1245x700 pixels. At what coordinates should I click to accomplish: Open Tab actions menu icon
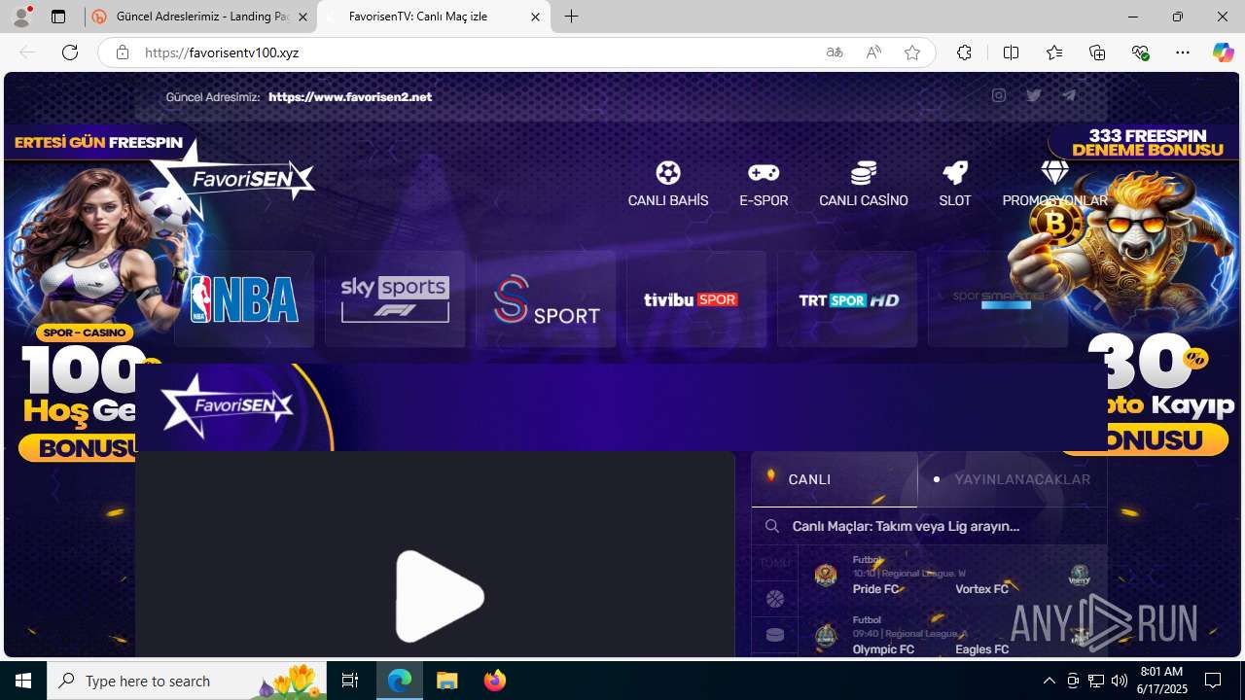58,17
